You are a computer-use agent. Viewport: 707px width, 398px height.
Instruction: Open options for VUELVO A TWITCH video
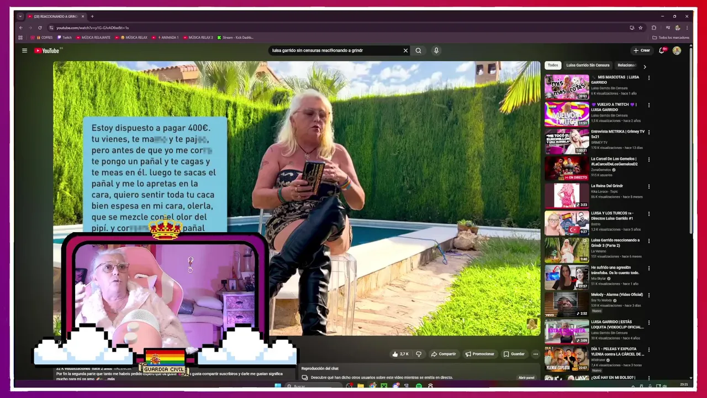click(649, 105)
